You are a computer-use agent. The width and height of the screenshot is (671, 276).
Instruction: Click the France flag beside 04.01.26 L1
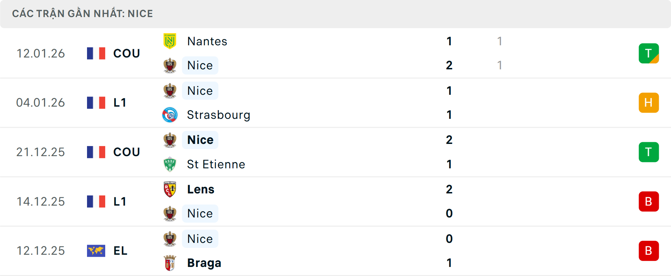tap(96, 103)
